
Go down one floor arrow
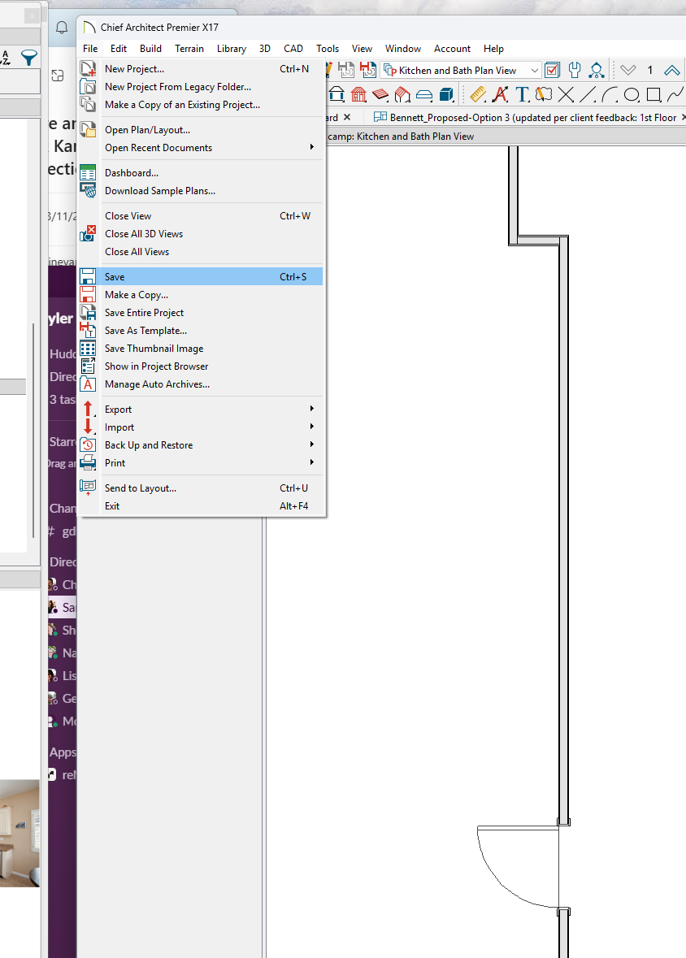(628, 70)
